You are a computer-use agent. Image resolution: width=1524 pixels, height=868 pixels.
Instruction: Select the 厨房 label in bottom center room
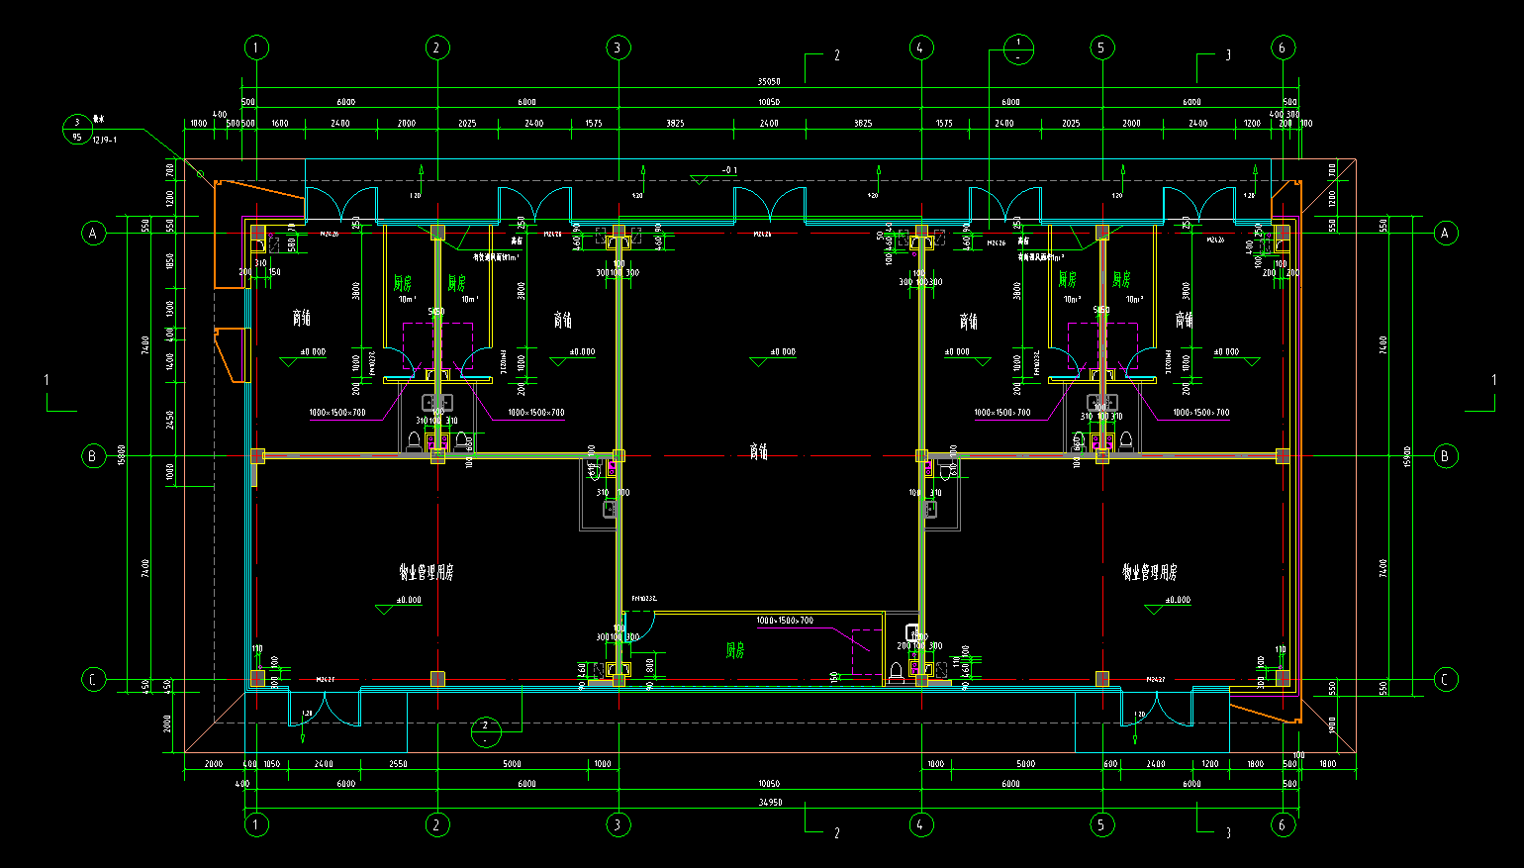735,650
